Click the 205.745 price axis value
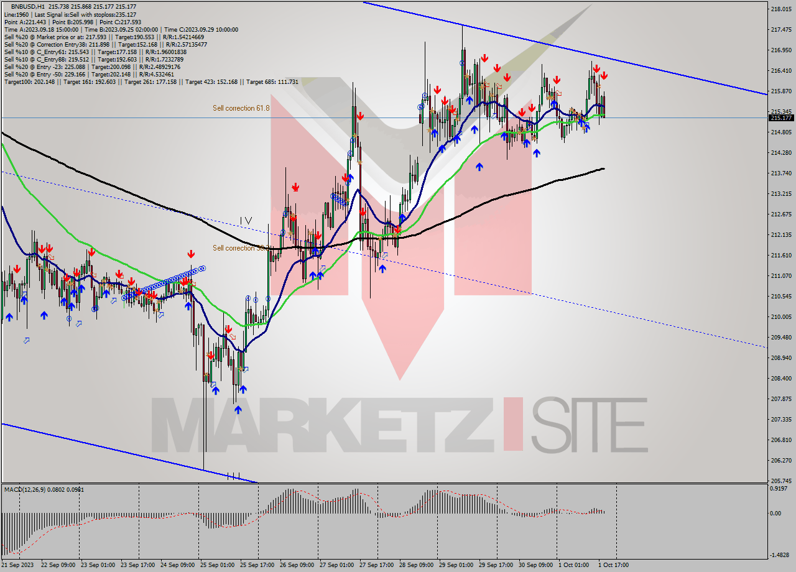 click(x=781, y=481)
